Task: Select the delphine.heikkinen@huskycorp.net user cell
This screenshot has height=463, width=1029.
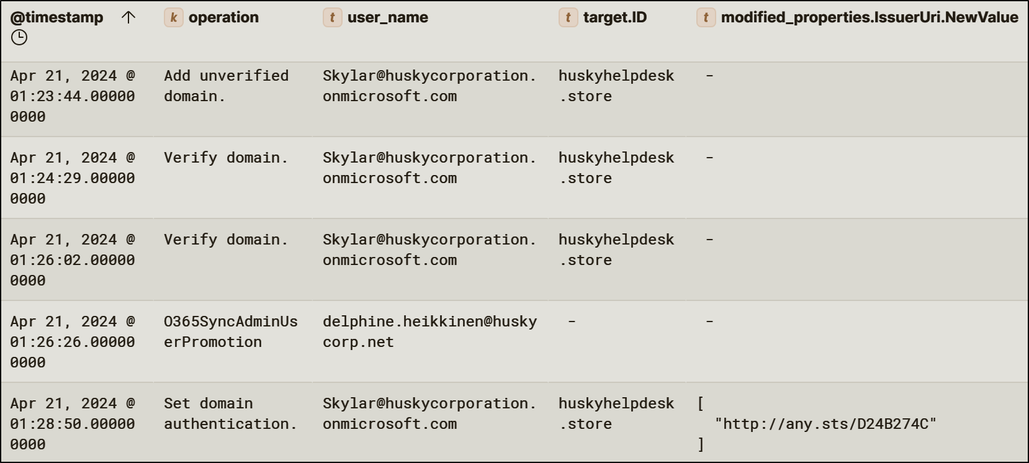Action: [429, 331]
